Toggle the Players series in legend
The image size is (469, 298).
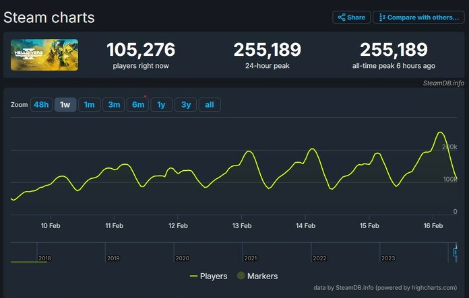[208, 276]
